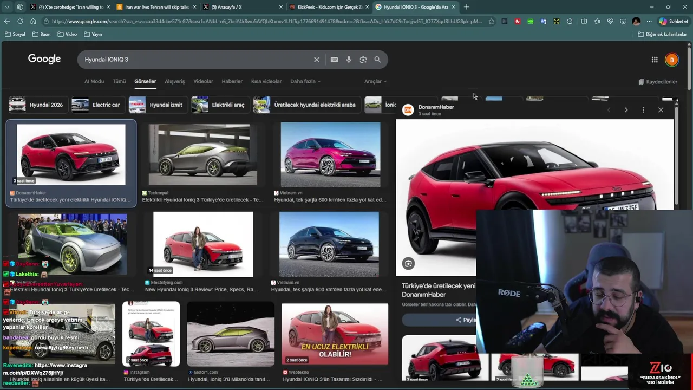The image size is (693, 390).
Task: Switch to Tümü results tab
Action: [119, 81]
